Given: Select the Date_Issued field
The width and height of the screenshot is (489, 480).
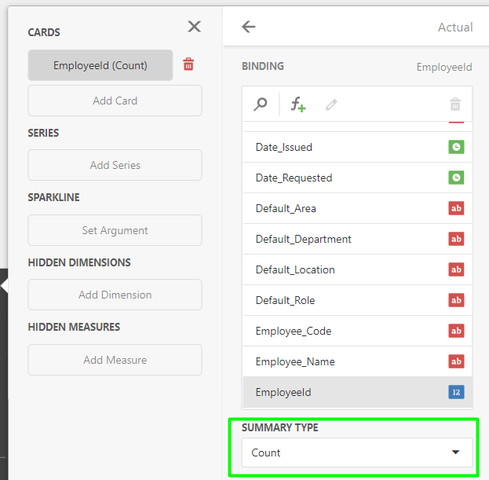Looking at the screenshot, I should coord(357,147).
